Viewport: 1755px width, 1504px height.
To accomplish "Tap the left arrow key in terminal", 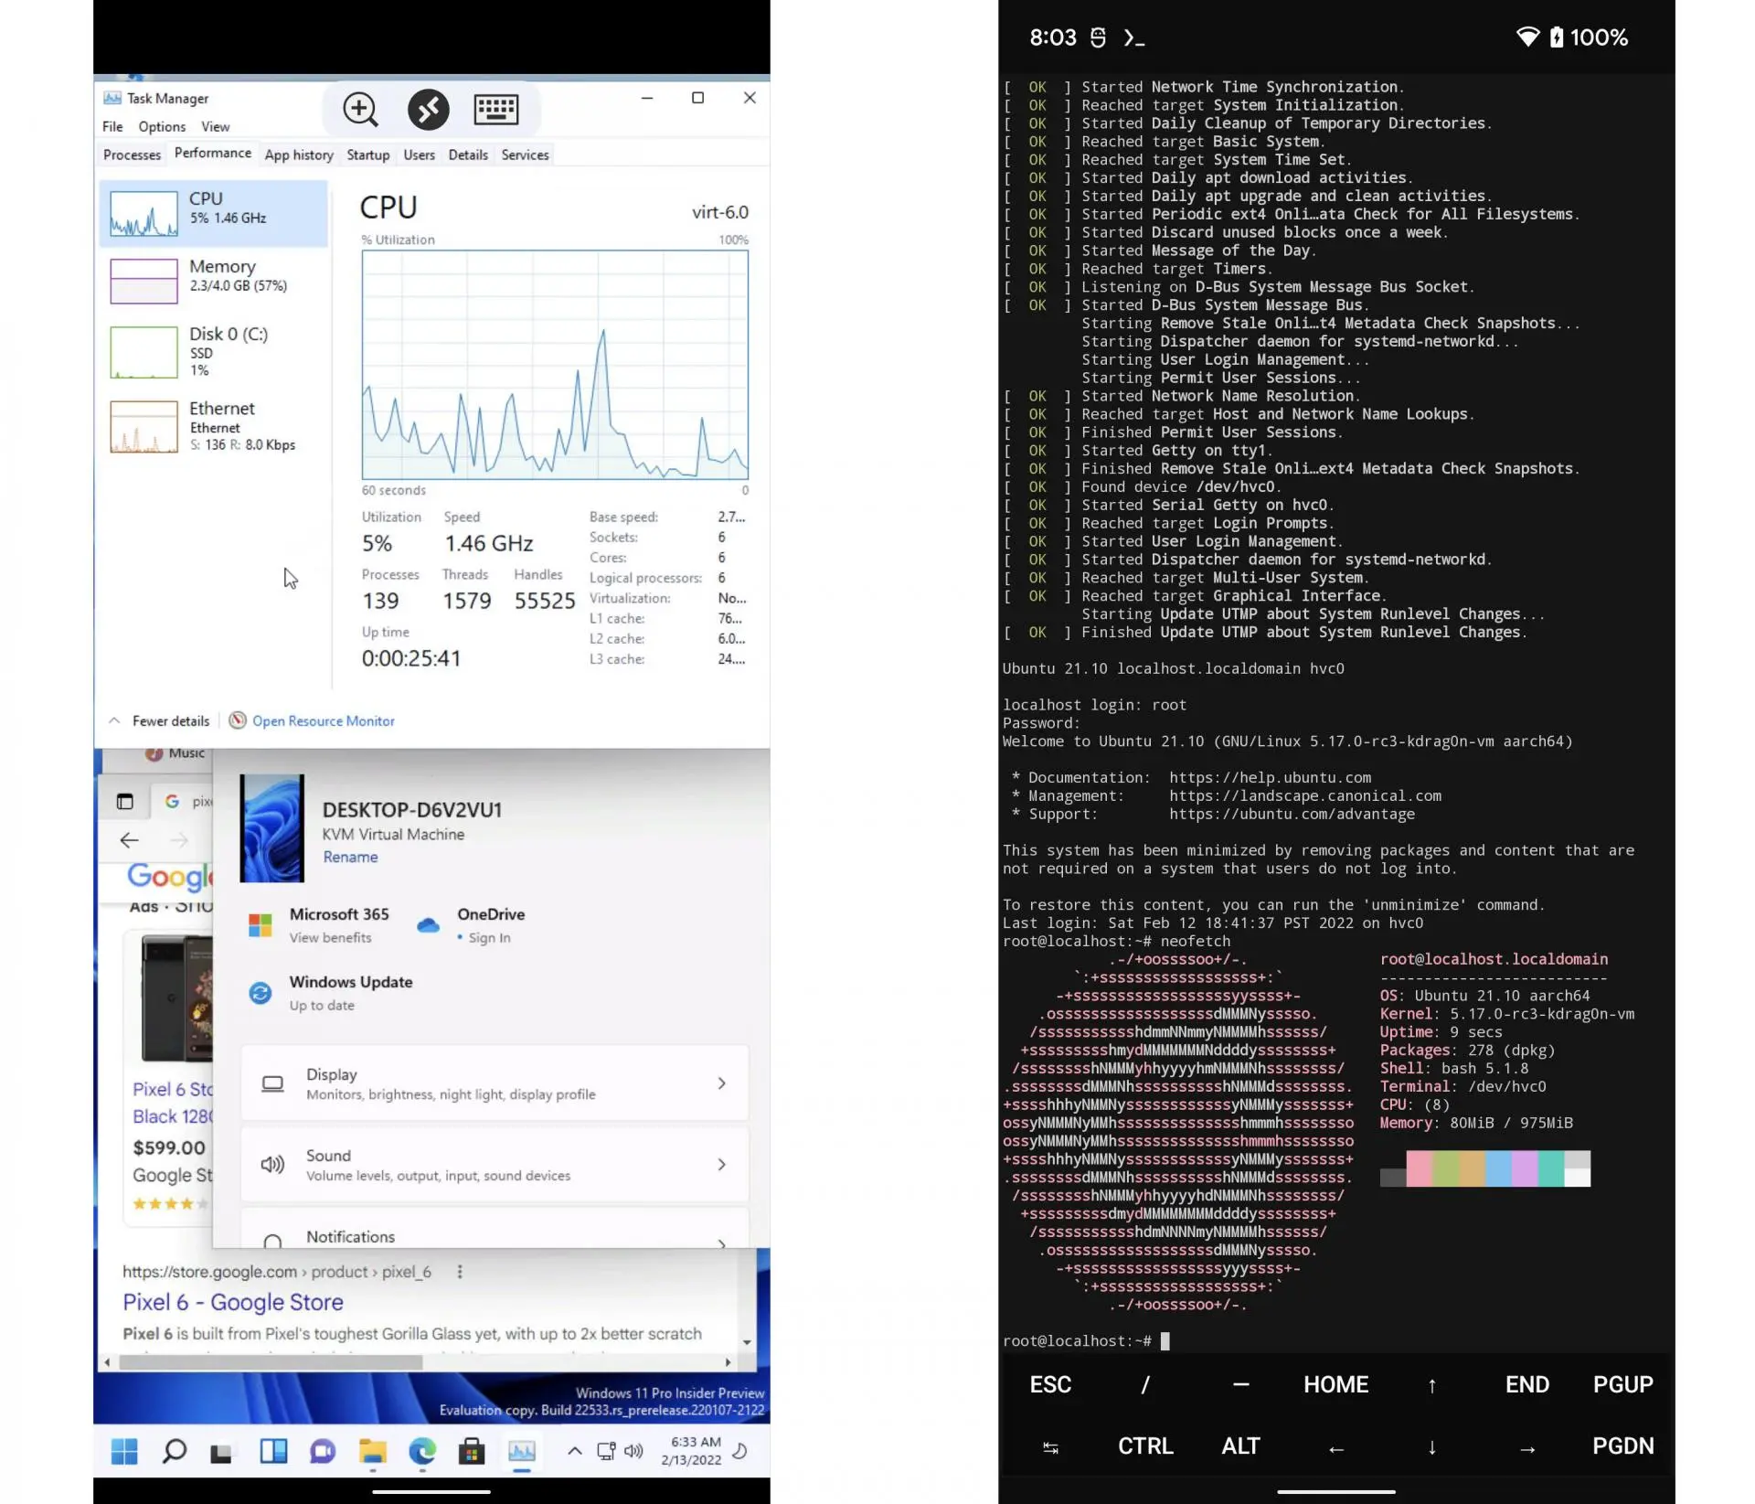I will coord(1336,1447).
